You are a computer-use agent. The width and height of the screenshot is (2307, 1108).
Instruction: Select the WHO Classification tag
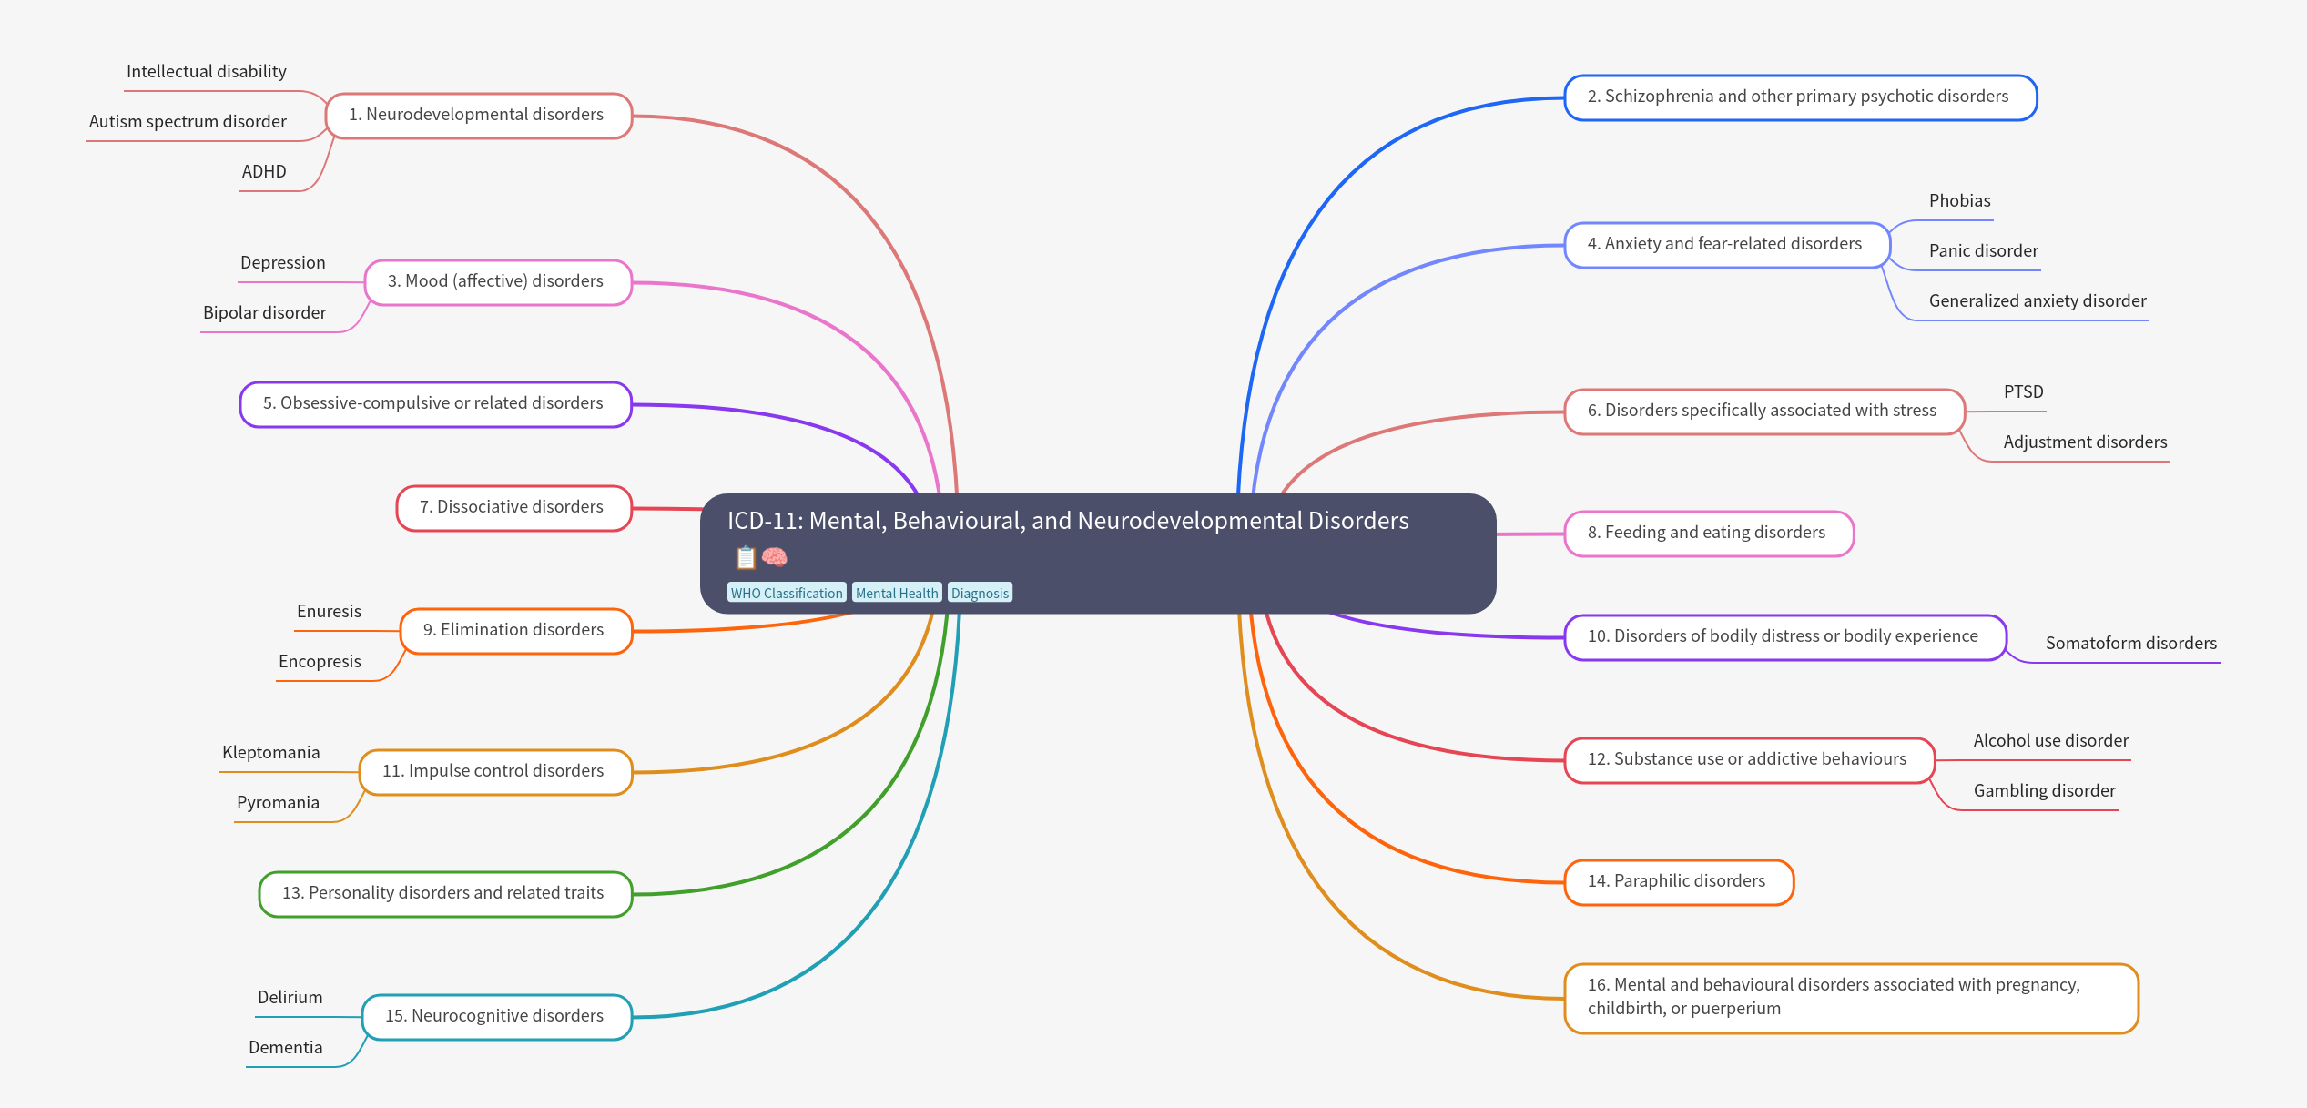click(x=787, y=593)
